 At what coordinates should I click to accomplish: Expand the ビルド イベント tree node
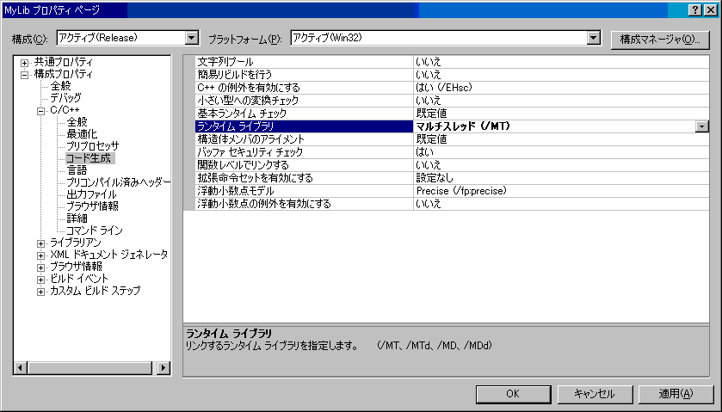point(40,280)
